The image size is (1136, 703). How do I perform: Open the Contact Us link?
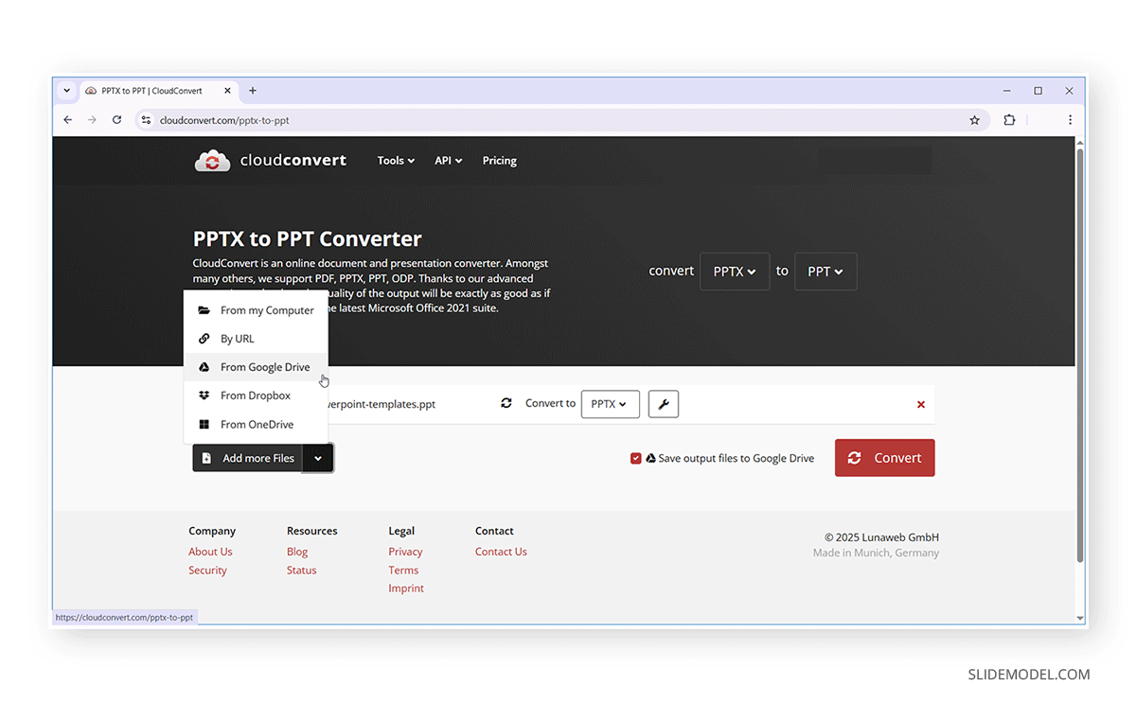(501, 551)
